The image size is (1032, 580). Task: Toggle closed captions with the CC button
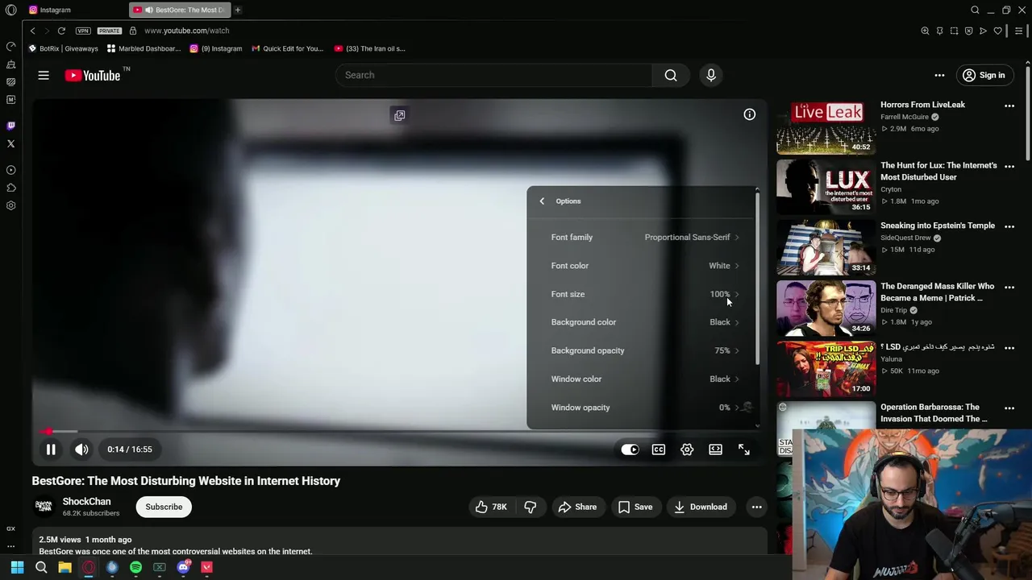[659, 449]
